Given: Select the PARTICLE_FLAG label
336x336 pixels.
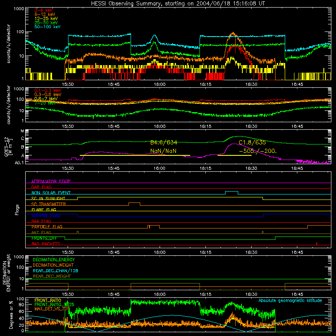Looking at the screenshot, I should pyautogui.click(x=47, y=226).
